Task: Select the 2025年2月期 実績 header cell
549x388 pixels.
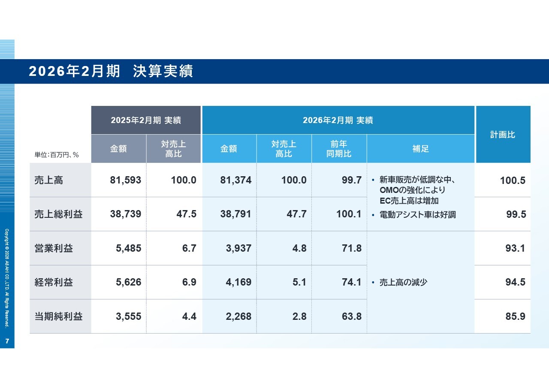Action: 146,120
